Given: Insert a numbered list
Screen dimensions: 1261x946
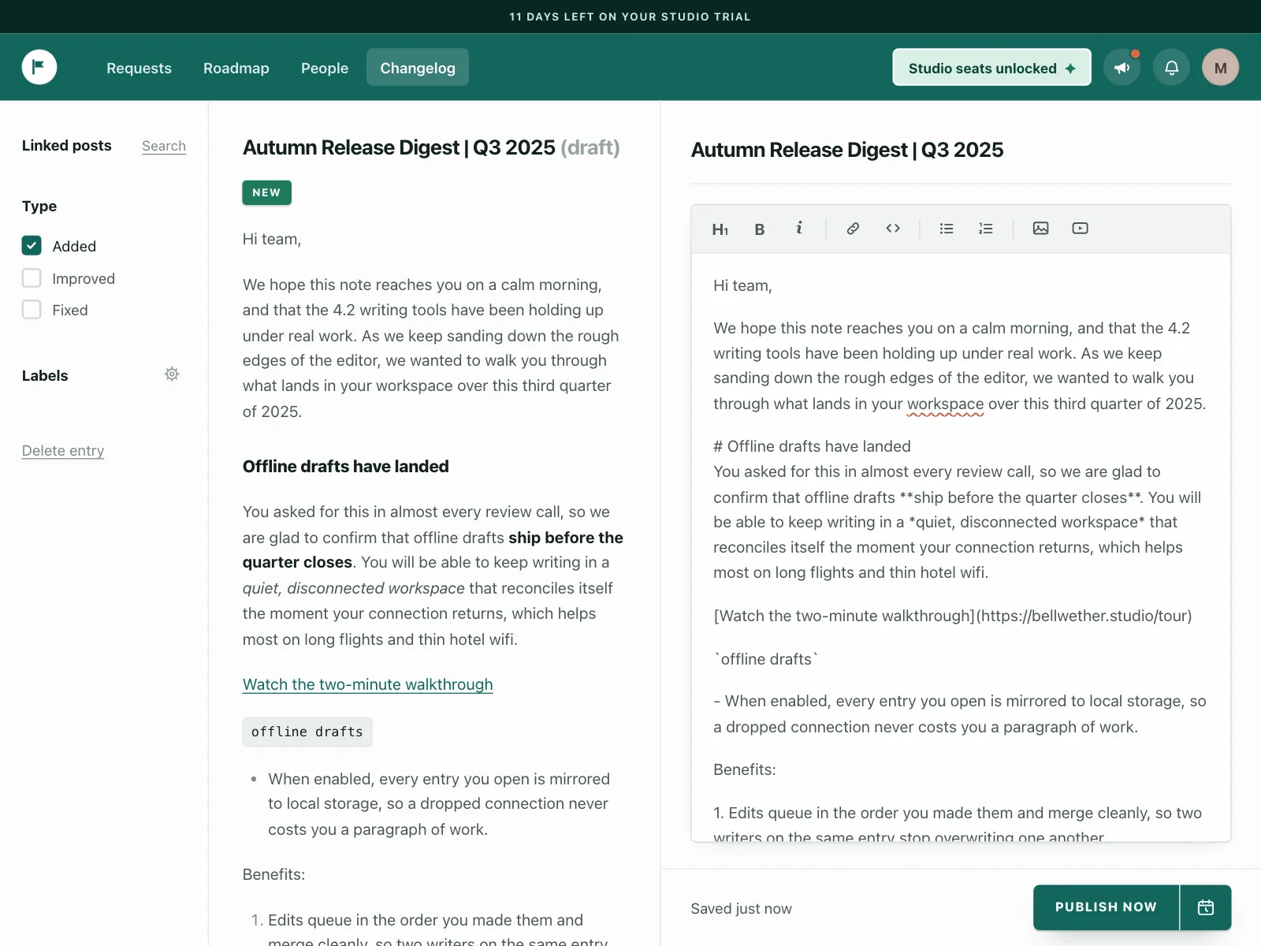Looking at the screenshot, I should (x=986, y=229).
